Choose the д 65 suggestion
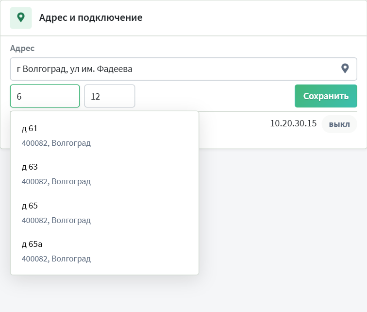This screenshot has height=312, width=367. (105, 213)
